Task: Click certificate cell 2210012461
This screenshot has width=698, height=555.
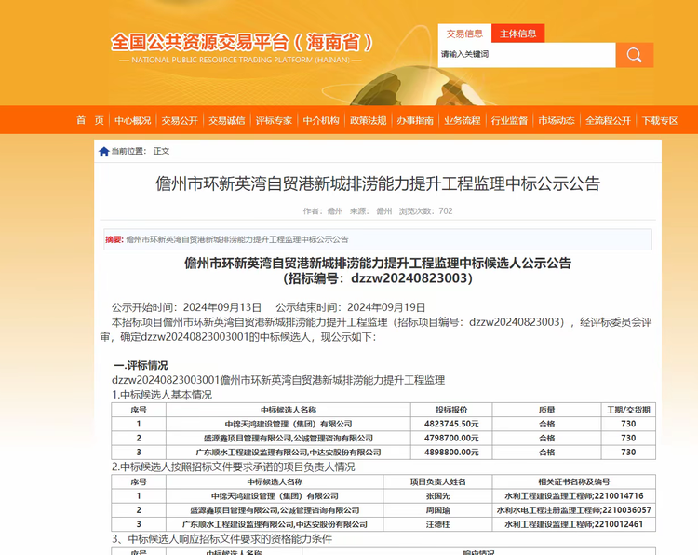Action: [x=574, y=524]
